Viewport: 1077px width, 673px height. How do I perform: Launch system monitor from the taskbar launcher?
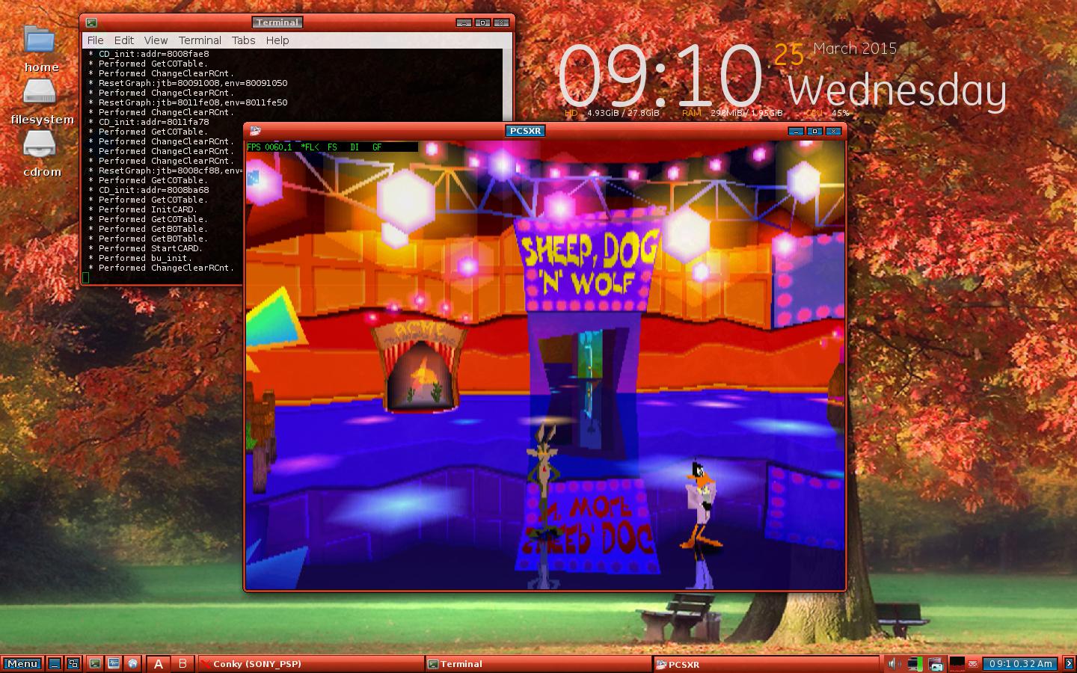pos(114,663)
